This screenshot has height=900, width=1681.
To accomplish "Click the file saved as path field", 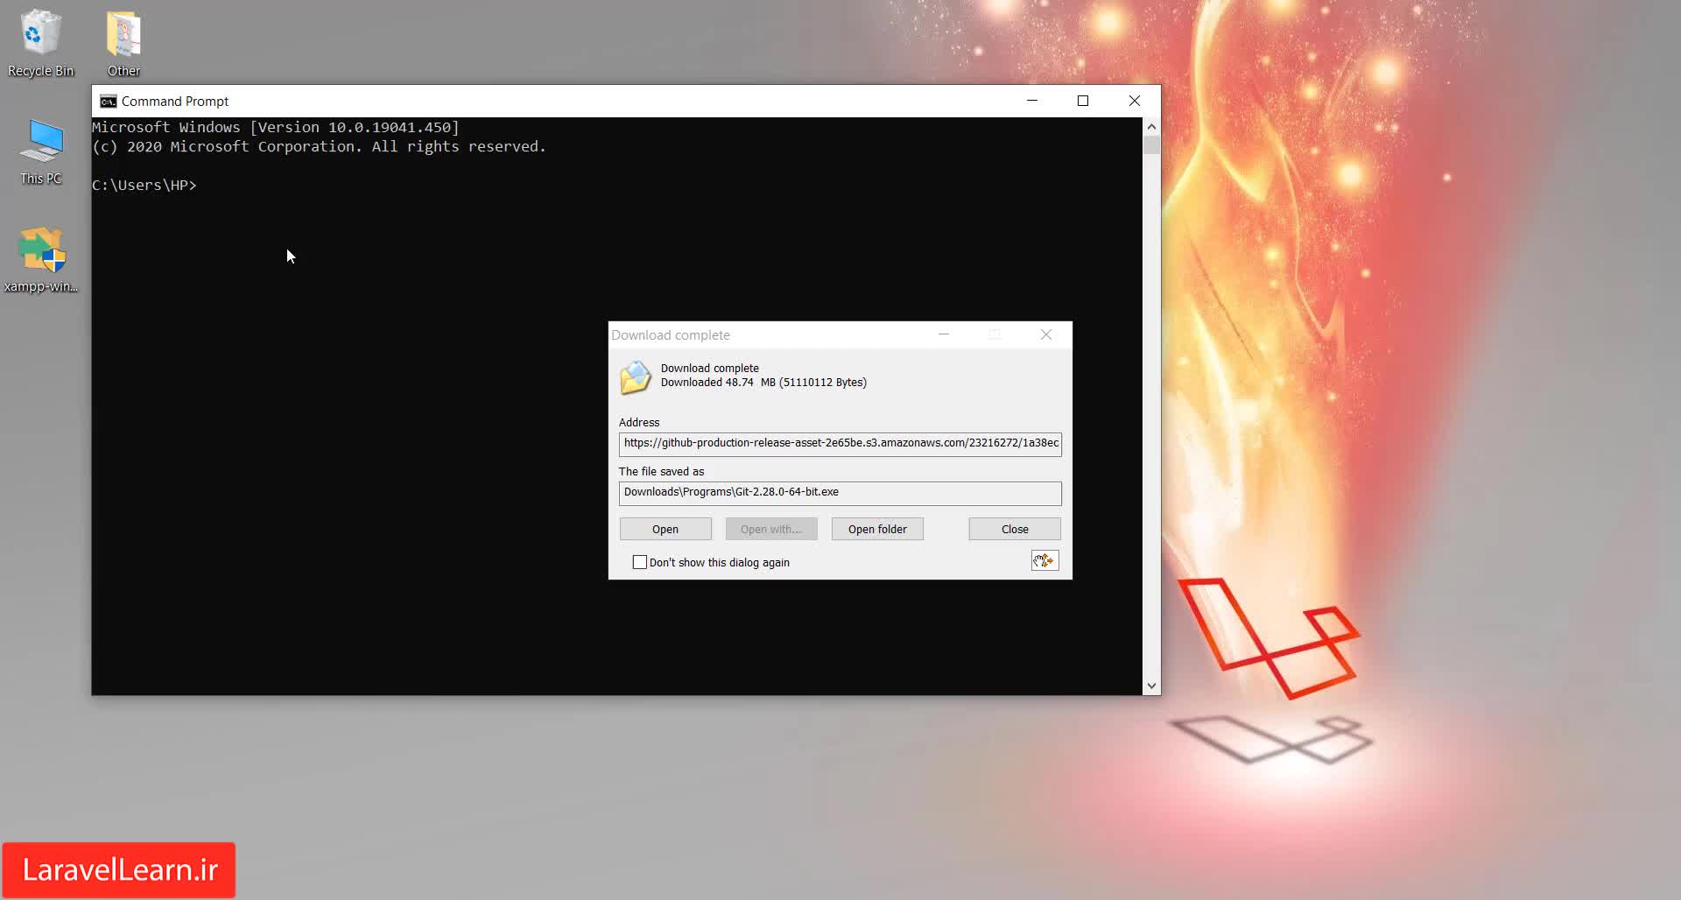I will (x=840, y=493).
